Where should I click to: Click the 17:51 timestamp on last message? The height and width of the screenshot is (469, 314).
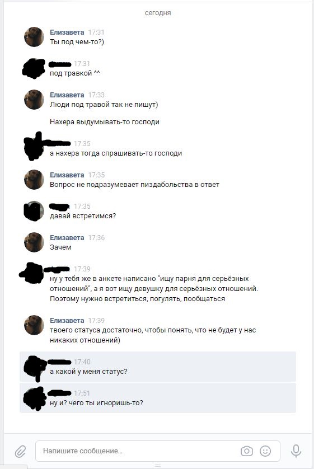82,393
